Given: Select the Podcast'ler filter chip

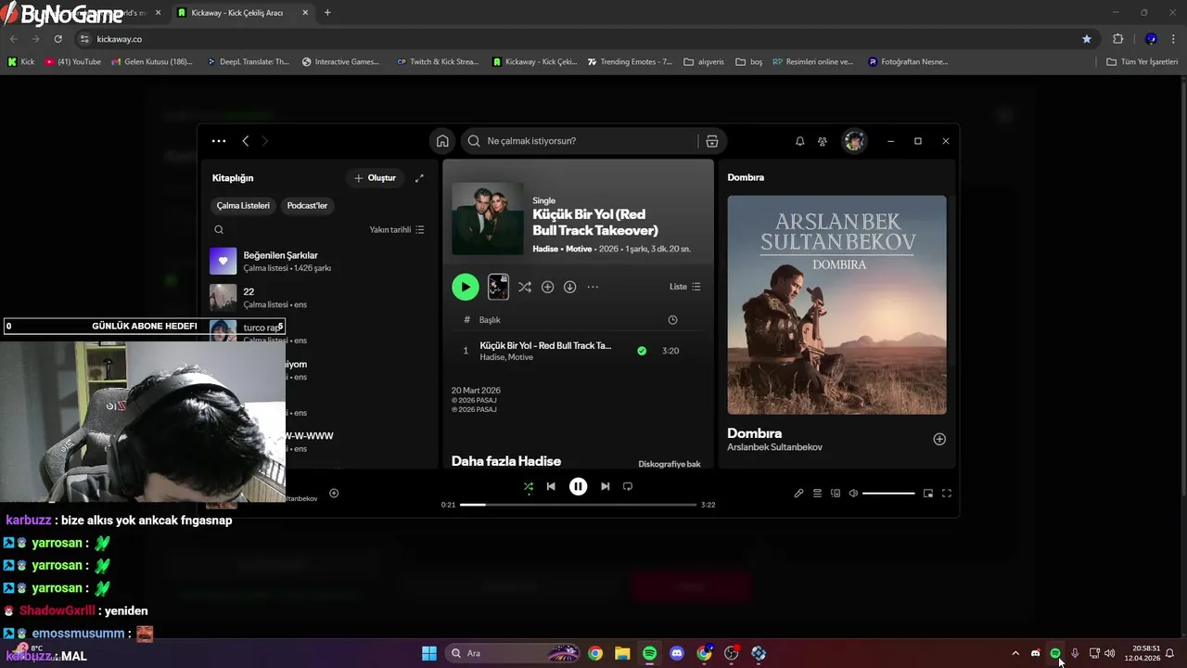Looking at the screenshot, I should pyautogui.click(x=307, y=206).
